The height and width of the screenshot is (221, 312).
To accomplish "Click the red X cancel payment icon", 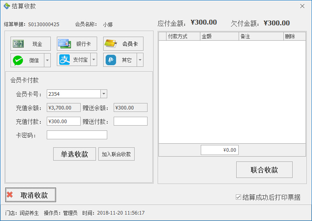I will (10, 195).
